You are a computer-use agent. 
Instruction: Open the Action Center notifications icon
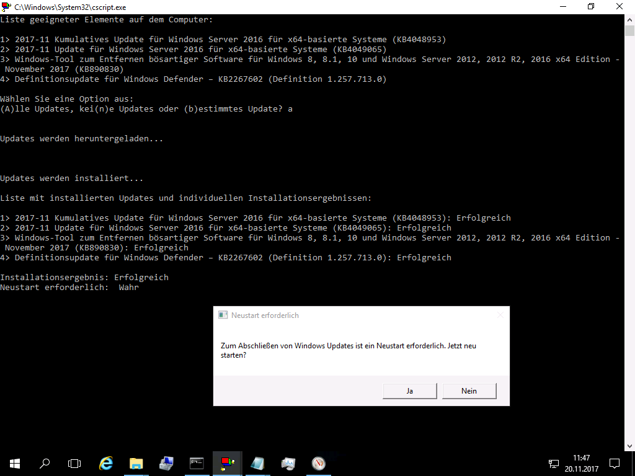pos(615,463)
